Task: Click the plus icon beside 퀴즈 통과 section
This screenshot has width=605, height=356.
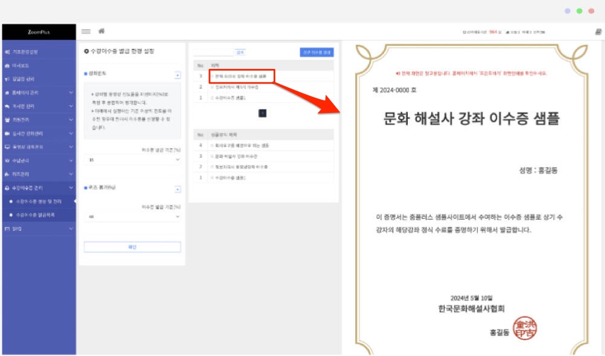Action: coord(177,189)
